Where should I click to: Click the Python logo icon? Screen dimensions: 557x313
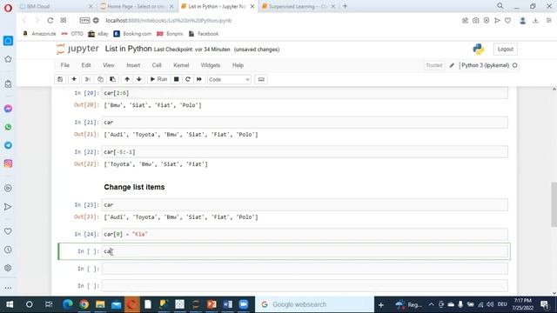pos(479,49)
